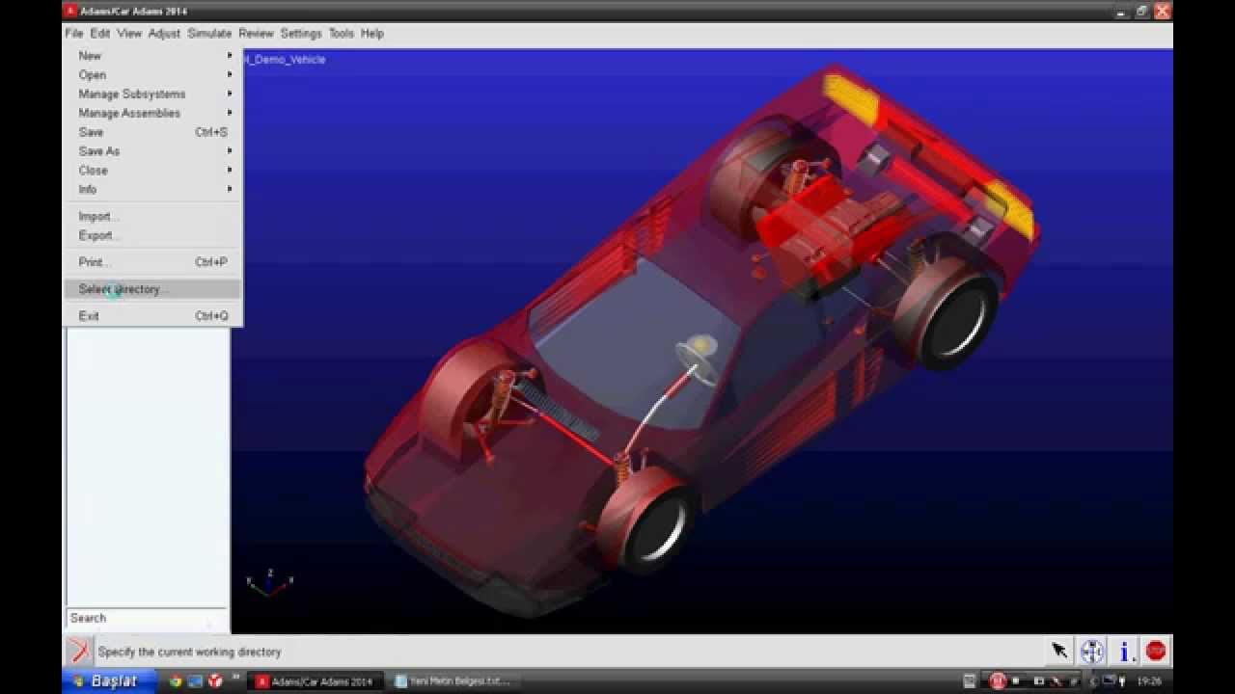
Task: Choose Save from File menu
Action: [x=152, y=132]
